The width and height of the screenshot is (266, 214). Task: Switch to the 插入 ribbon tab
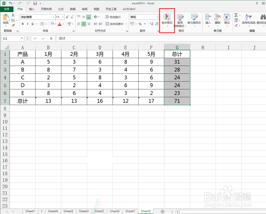coord(32,9)
